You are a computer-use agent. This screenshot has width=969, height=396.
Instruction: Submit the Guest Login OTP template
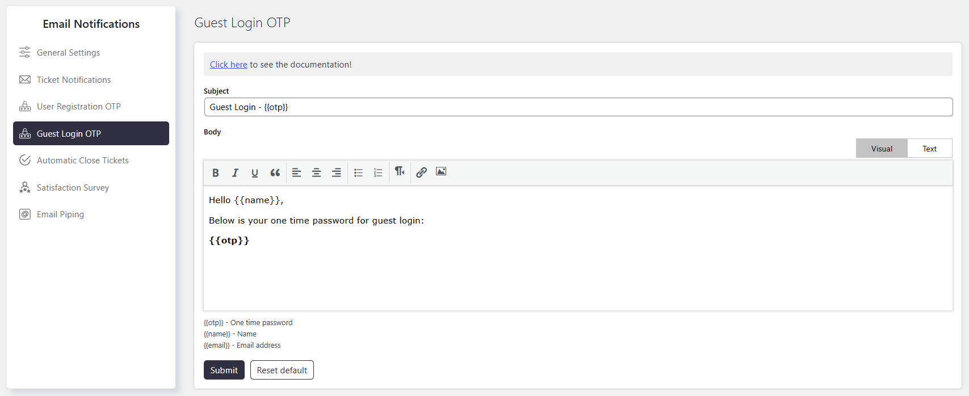coord(224,370)
